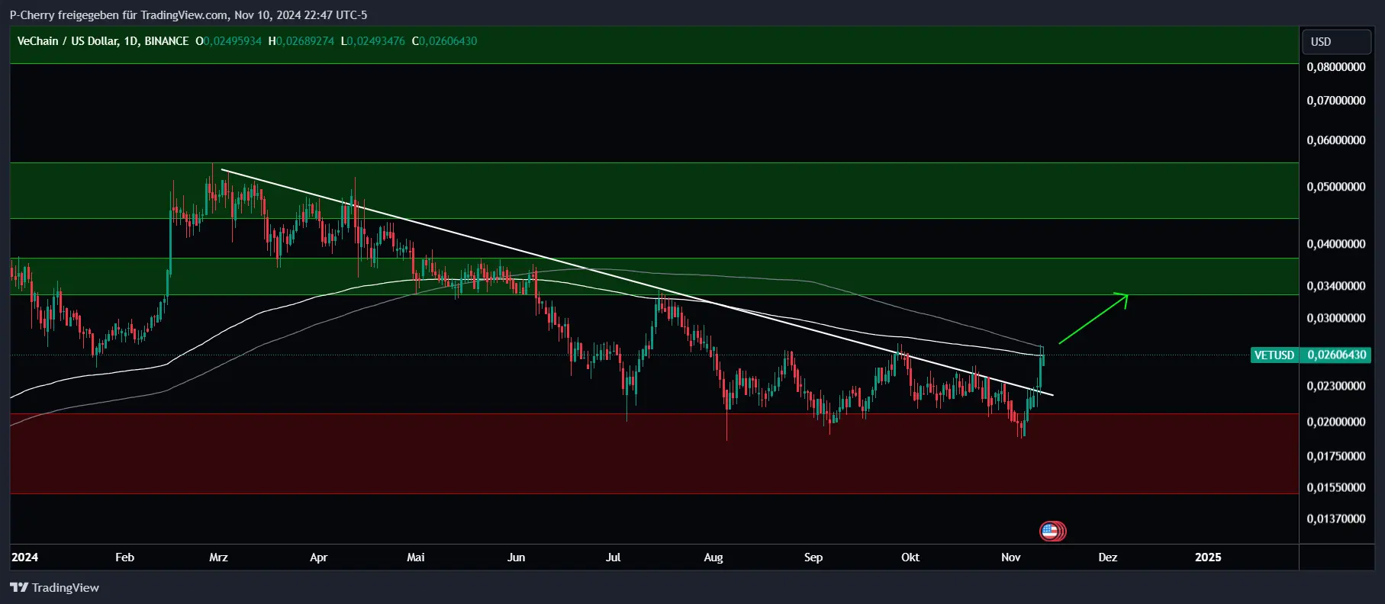1385x604 pixels.
Task: Click the 0,02300000 price axis label
Action: 1336,386
